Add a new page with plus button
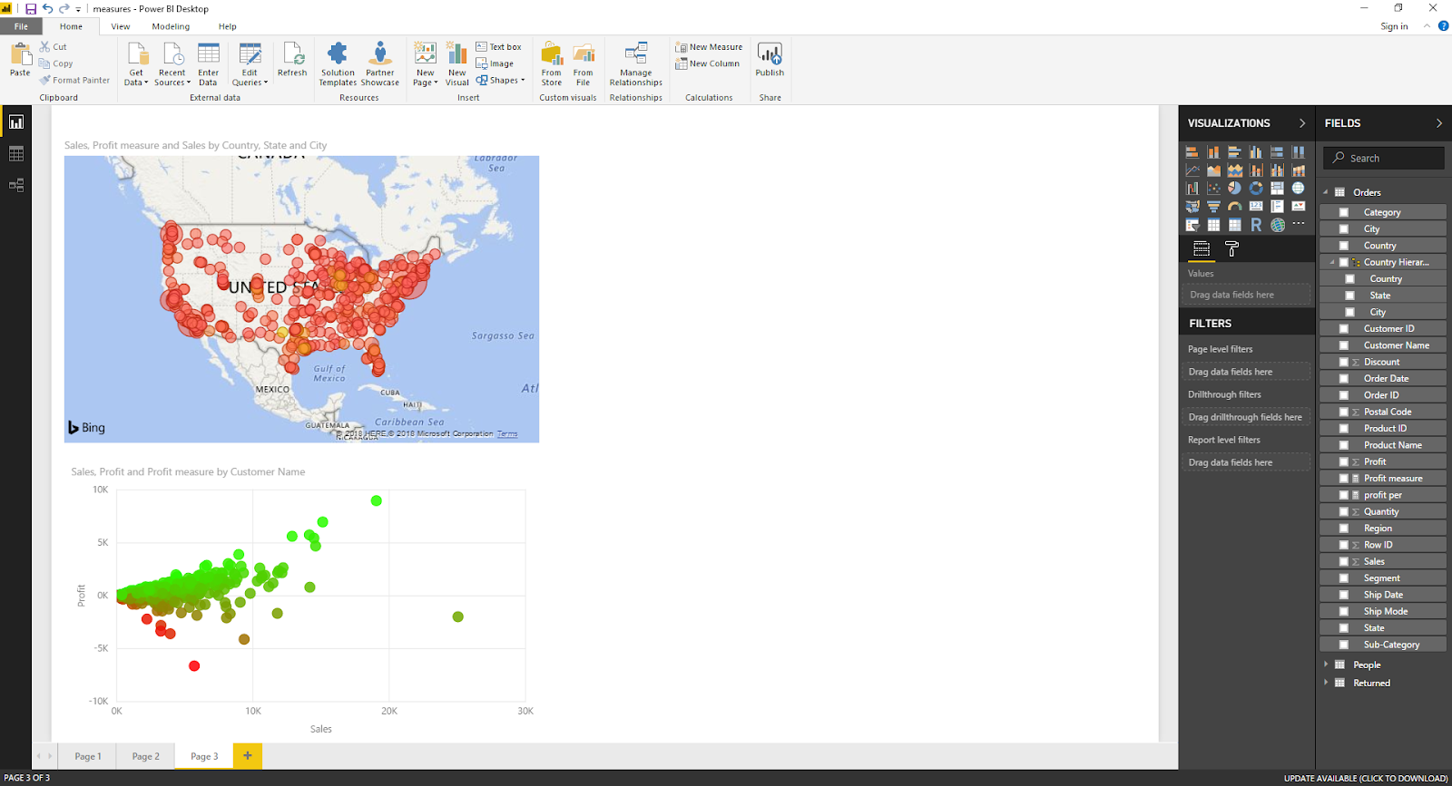 248,755
